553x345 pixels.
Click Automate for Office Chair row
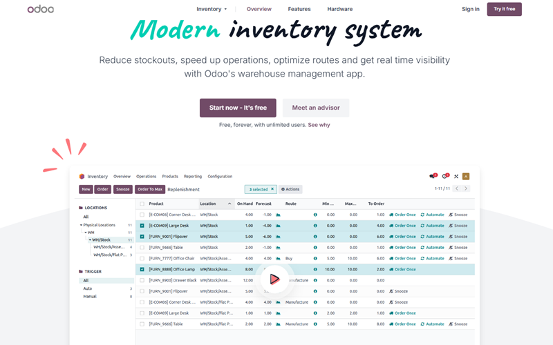[433, 258]
